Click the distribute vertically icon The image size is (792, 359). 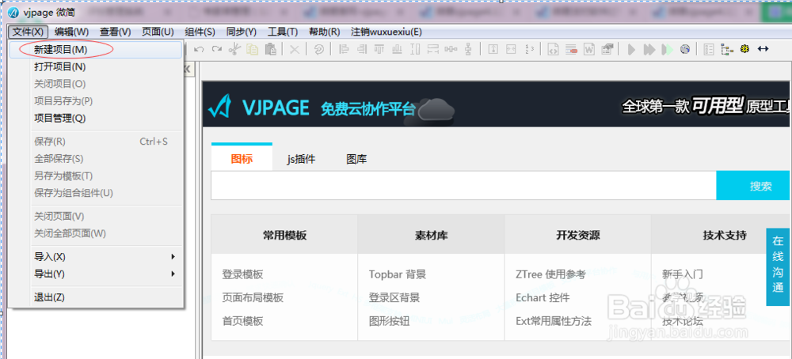click(x=468, y=49)
